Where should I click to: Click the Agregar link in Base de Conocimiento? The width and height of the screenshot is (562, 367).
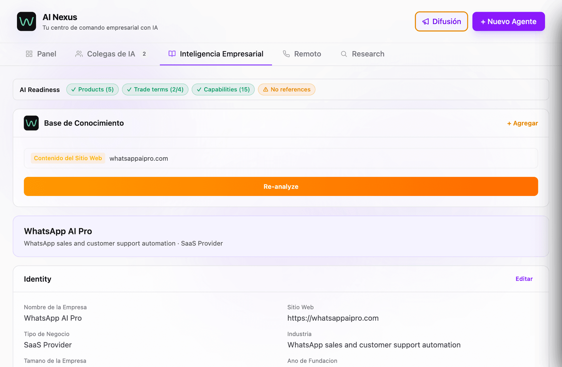522,123
